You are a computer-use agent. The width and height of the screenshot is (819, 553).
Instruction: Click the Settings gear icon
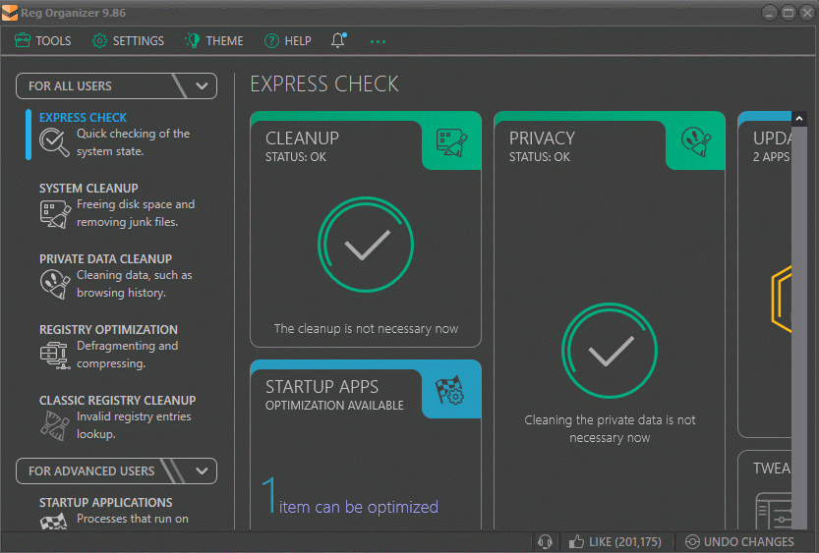(99, 40)
